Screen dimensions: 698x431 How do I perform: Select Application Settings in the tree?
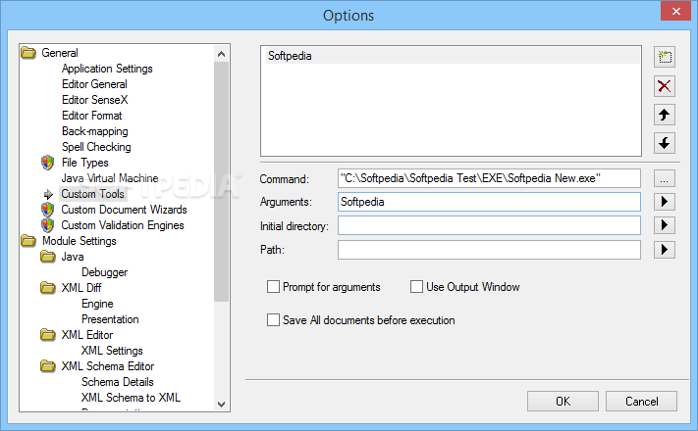(107, 69)
